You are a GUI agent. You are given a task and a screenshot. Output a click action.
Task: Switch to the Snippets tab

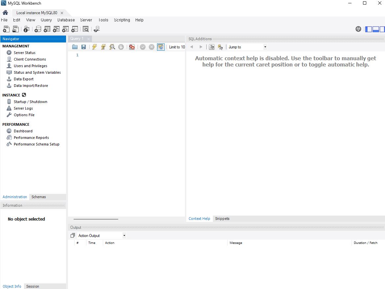click(222, 219)
